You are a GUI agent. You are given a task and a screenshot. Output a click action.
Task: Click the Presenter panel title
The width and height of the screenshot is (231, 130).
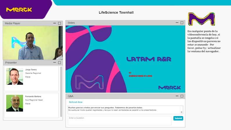coord(11,62)
